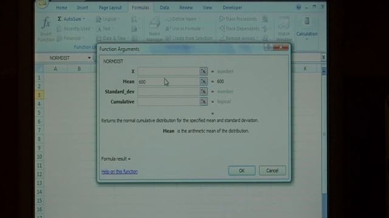Open the Date & Time functions list
389x218 pixels.
point(112,38)
